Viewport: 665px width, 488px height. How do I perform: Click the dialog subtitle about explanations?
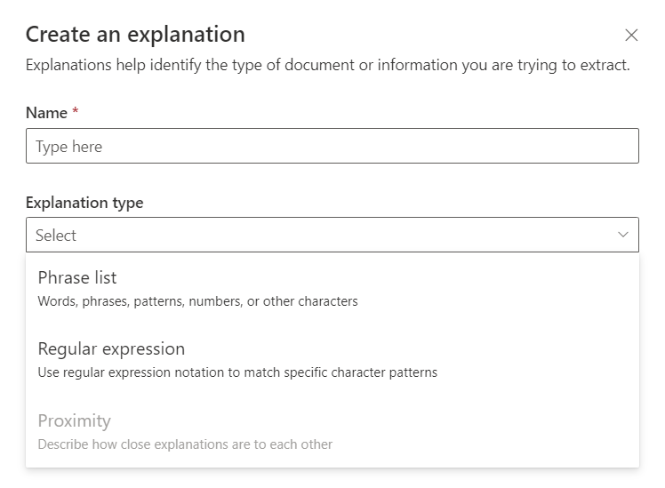click(327, 66)
